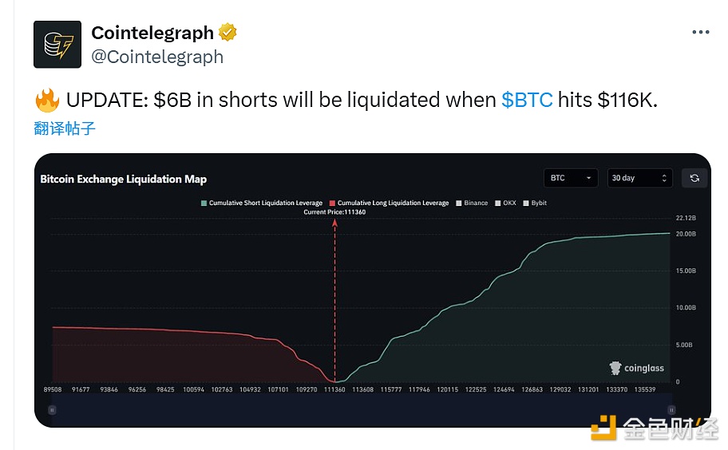This screenshot has height=450, width=728.
Task: Toggle the Bybit legend series
Action: tap(536, 203)
